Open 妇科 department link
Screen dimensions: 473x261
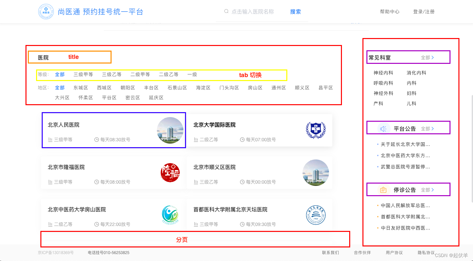411,93
